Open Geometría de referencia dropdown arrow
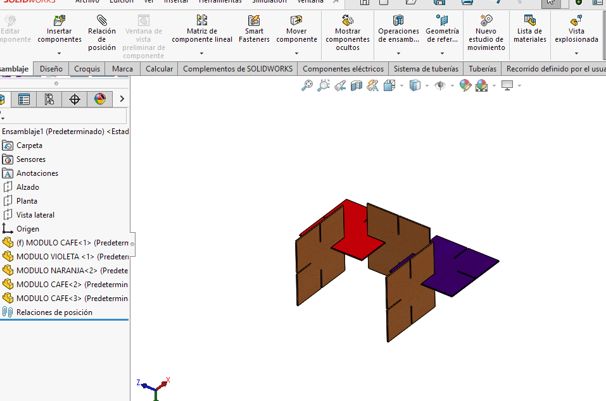The height and width of the screenshot is (401, 606). pyautogui.click(x=442, y=53)
